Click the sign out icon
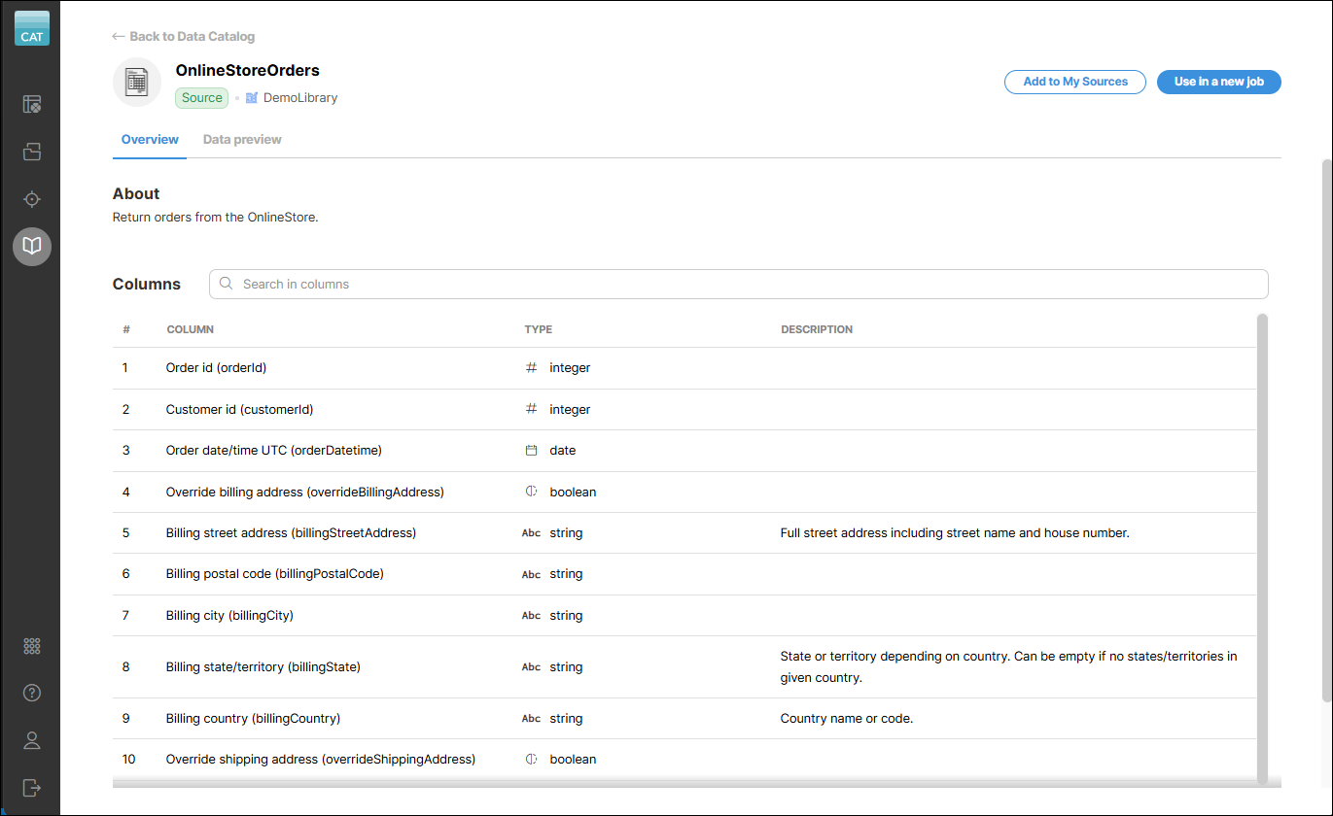The height and width of the screenshot is (816, 1333). coord(32,787)
